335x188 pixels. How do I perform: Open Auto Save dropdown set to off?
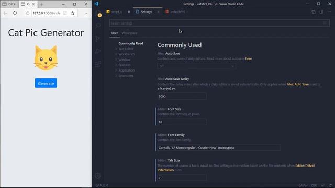197,66
